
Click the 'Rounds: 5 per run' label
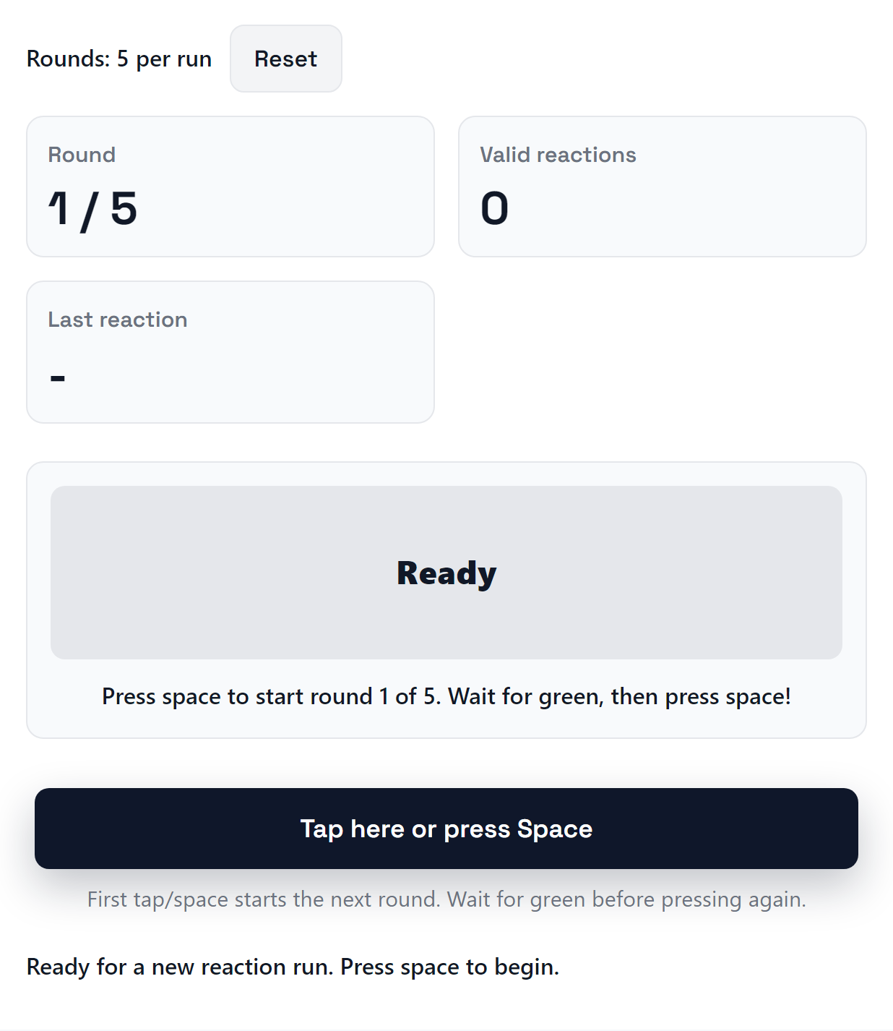pos(118,59)
